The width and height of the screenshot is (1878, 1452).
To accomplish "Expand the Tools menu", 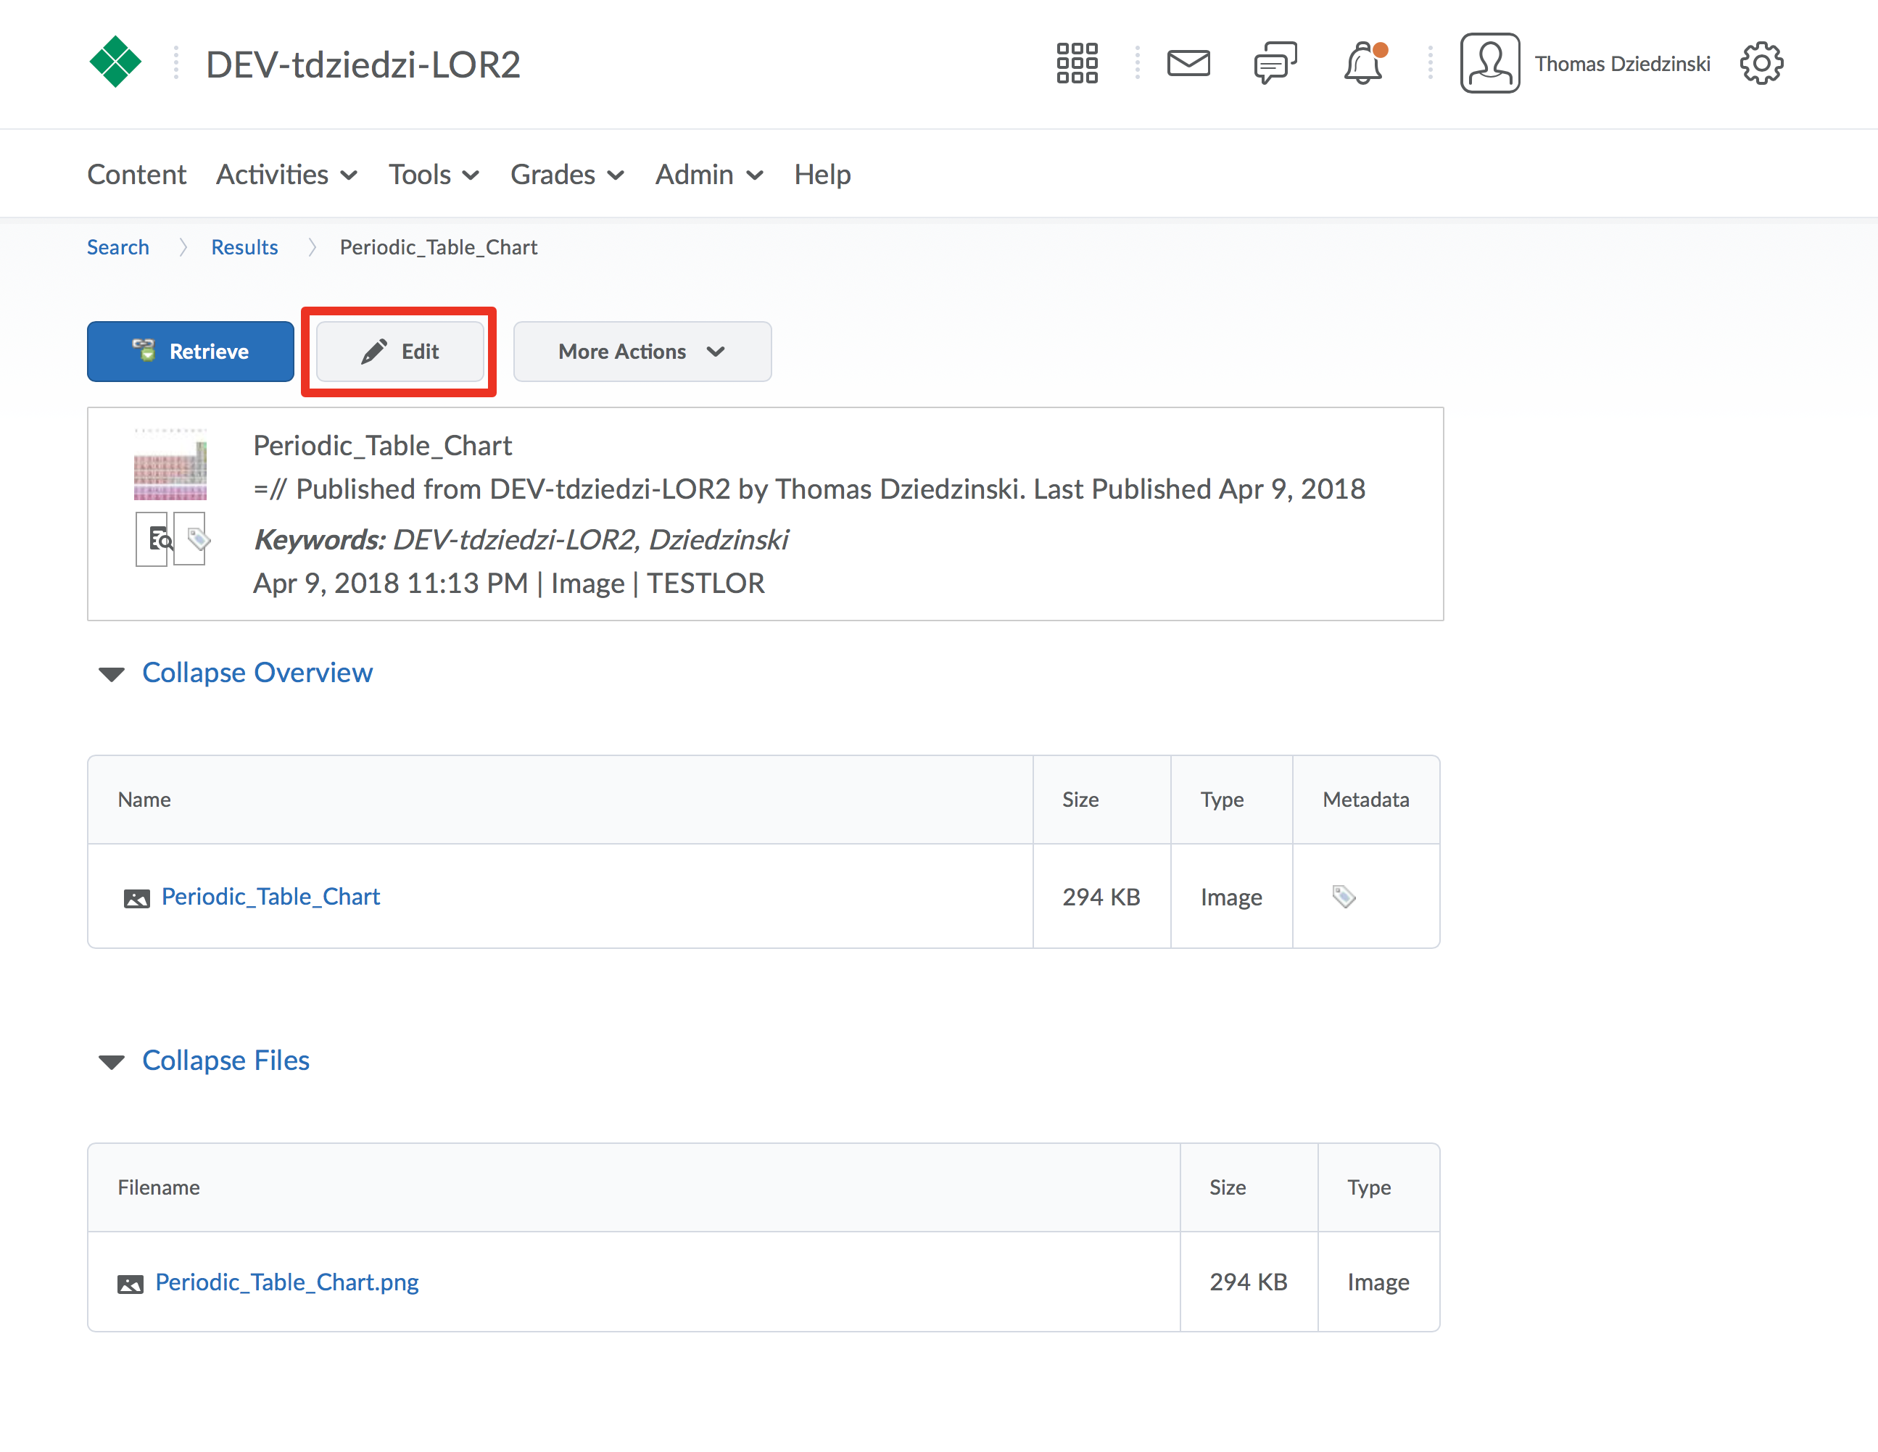I will 434,175.
